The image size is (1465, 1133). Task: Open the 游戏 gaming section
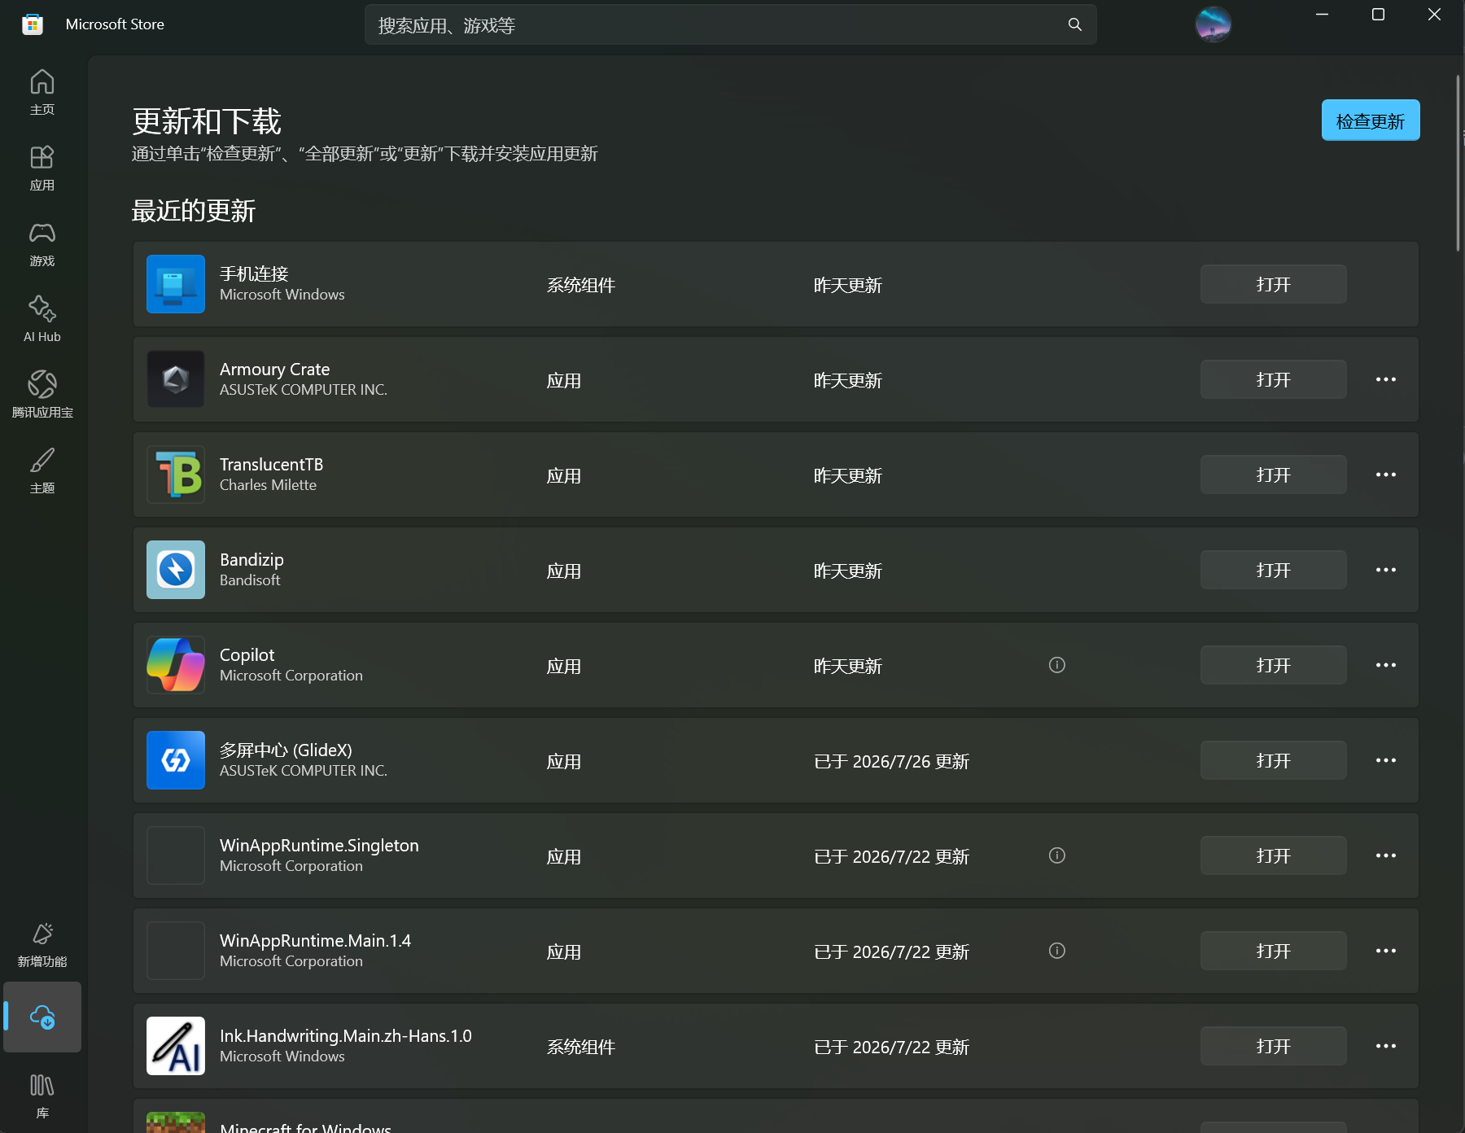42,244
